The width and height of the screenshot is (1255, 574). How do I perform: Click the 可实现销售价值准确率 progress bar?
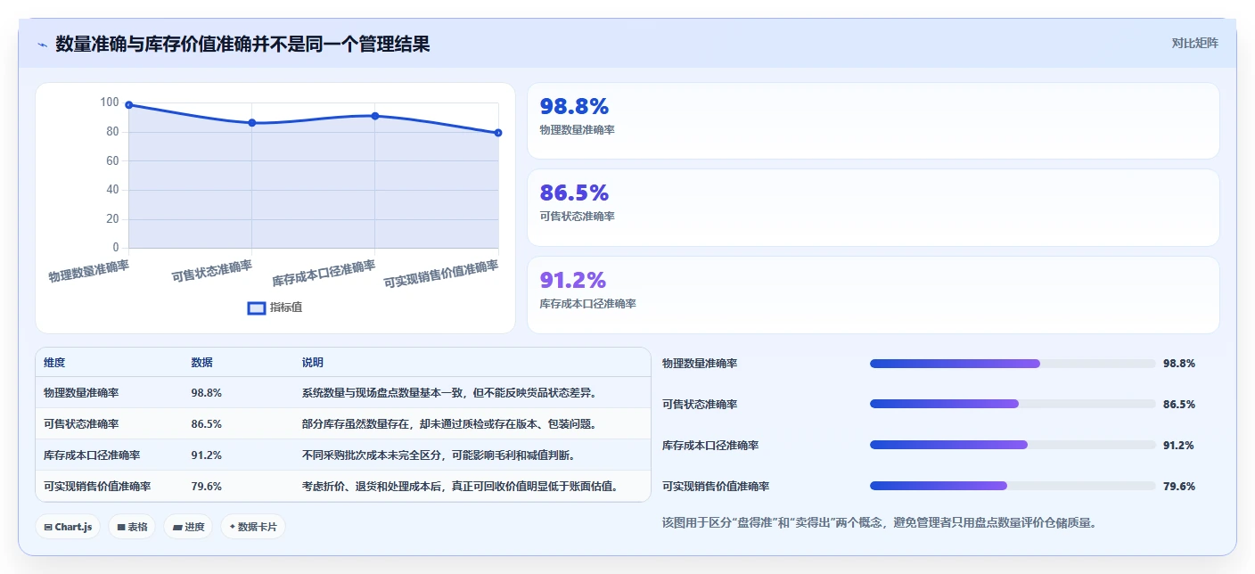pyautogui.click(x=1013, y=487)
